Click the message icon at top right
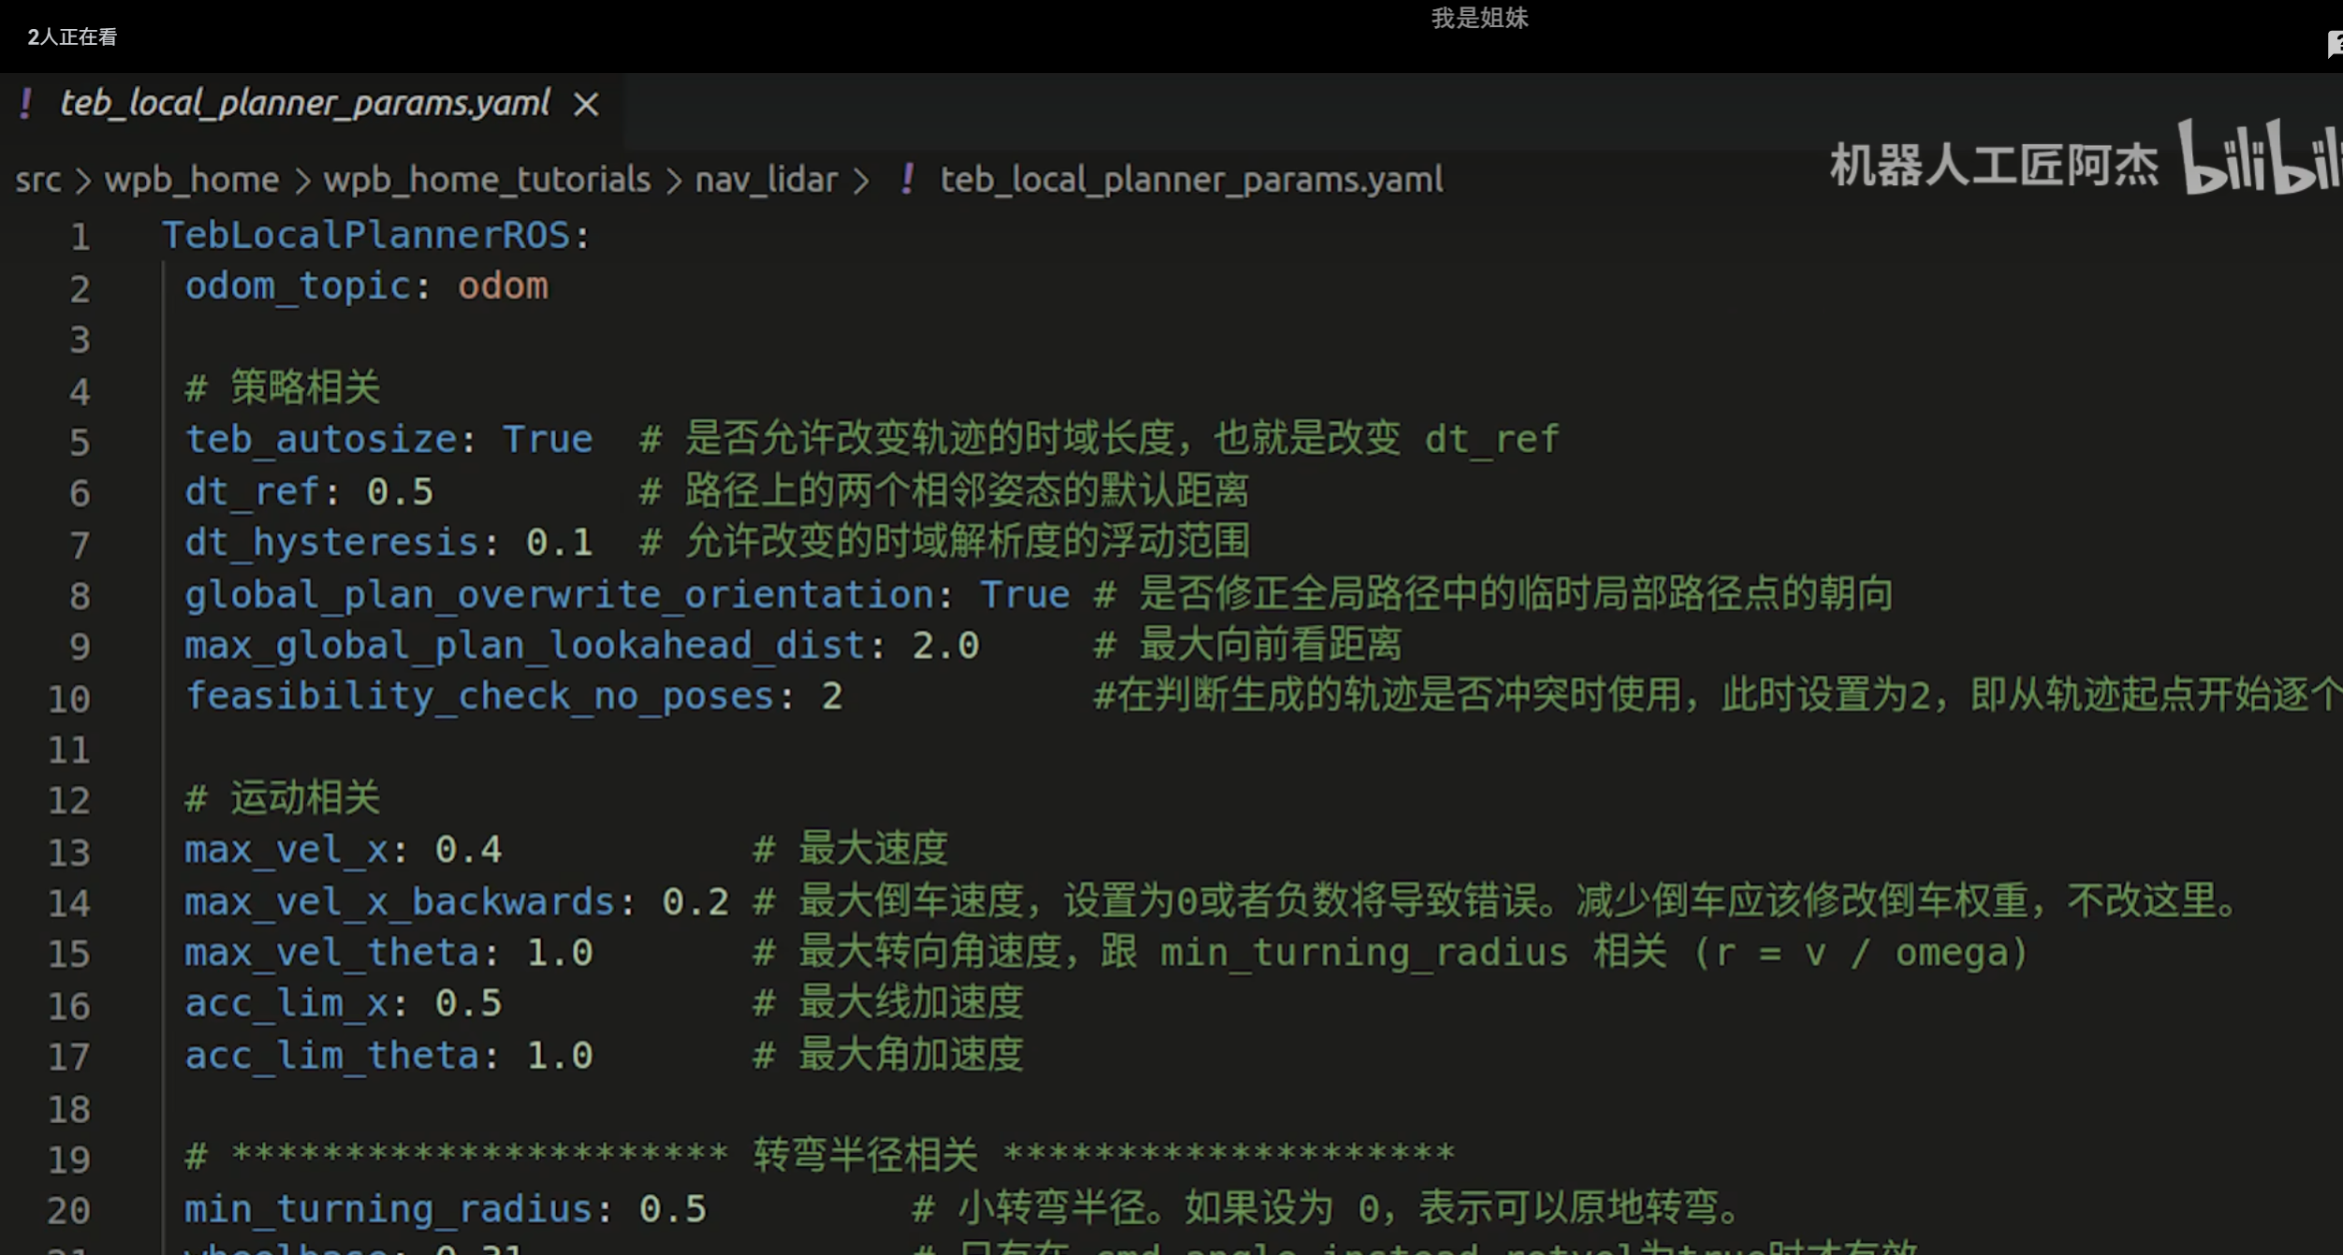This screenshot has width=2343, height=1255. [2334, 43]
